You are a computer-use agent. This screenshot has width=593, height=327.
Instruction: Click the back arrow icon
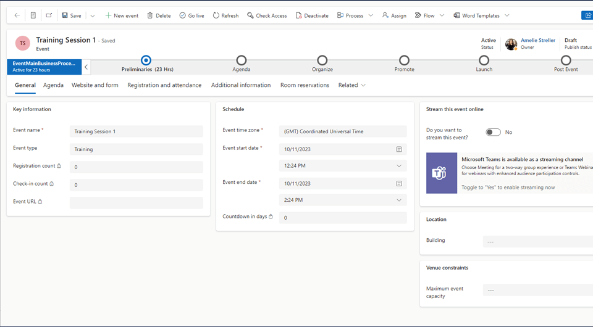pyautogui.click(x=17, y=15)
